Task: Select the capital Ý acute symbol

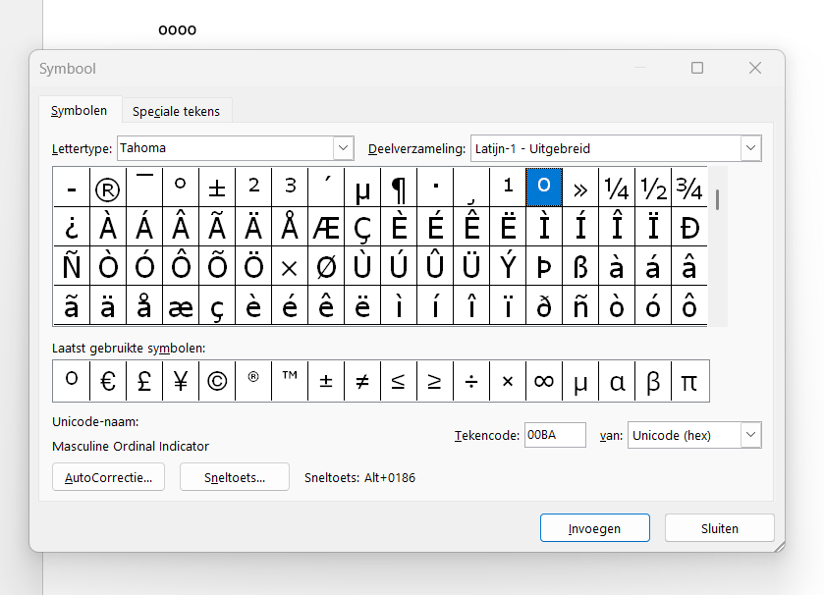Action: (508, 266)
